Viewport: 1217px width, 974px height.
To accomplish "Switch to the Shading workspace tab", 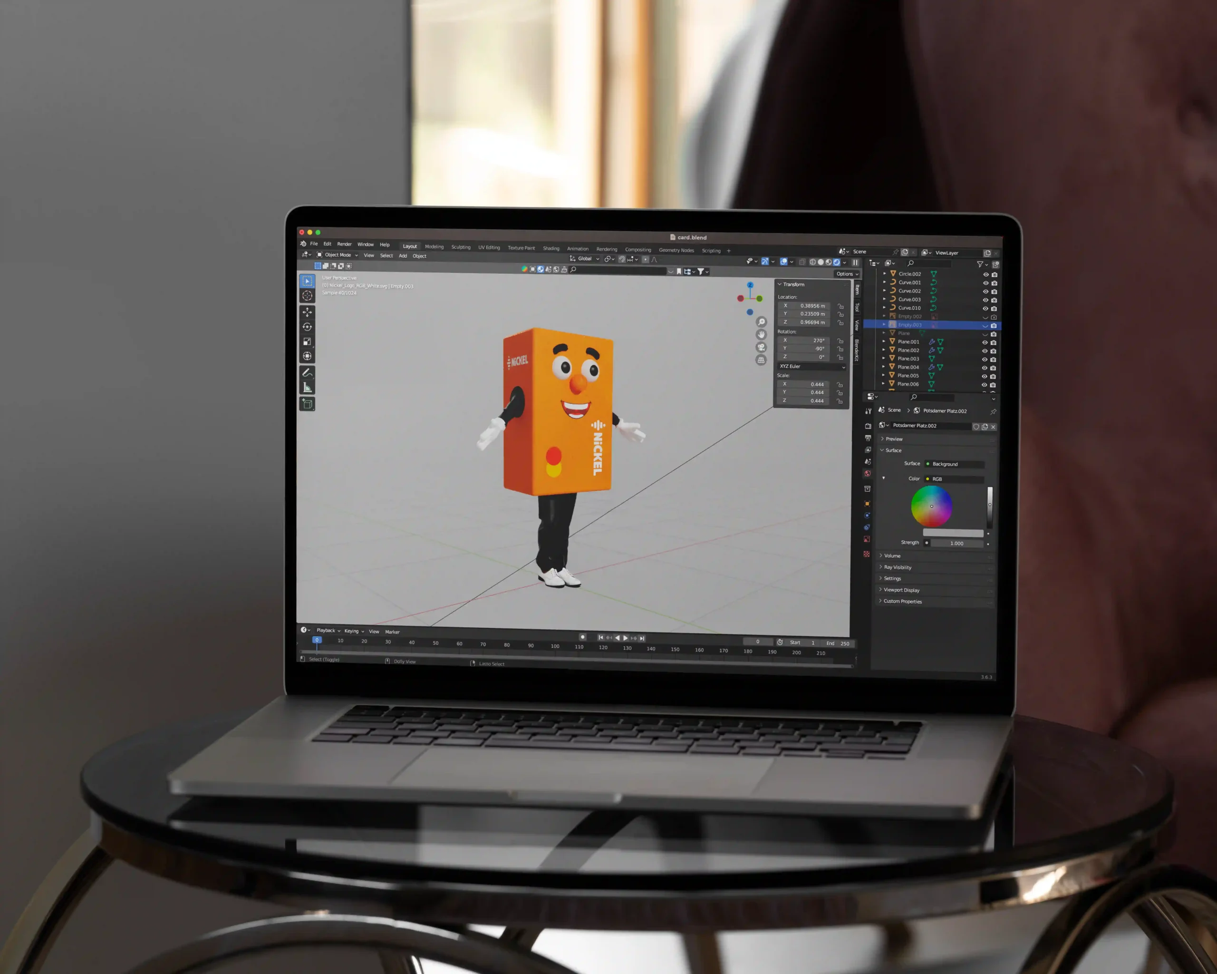I will [x=551, y=248].
